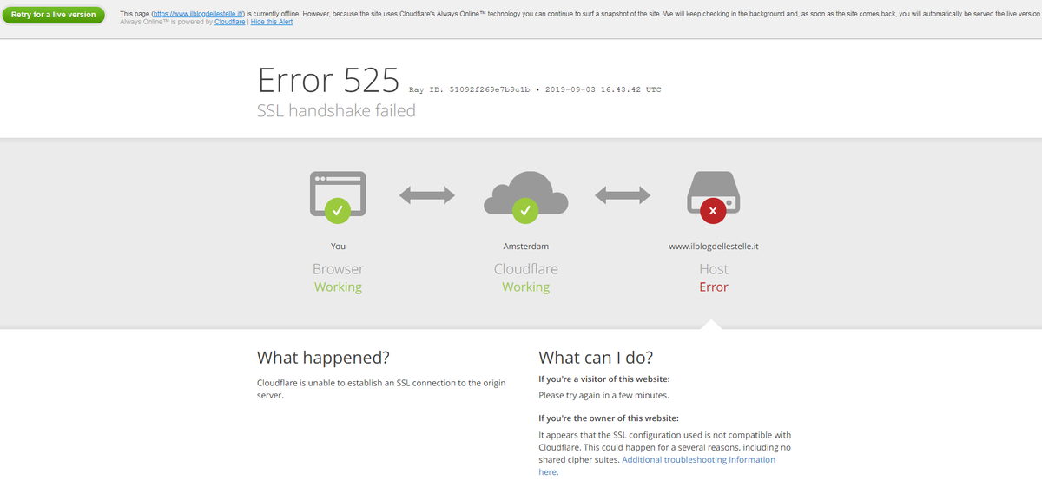Click If you're the owner of this website text
The height and width of the screenshot is (494, 1042).
click(x=609, y=418)
